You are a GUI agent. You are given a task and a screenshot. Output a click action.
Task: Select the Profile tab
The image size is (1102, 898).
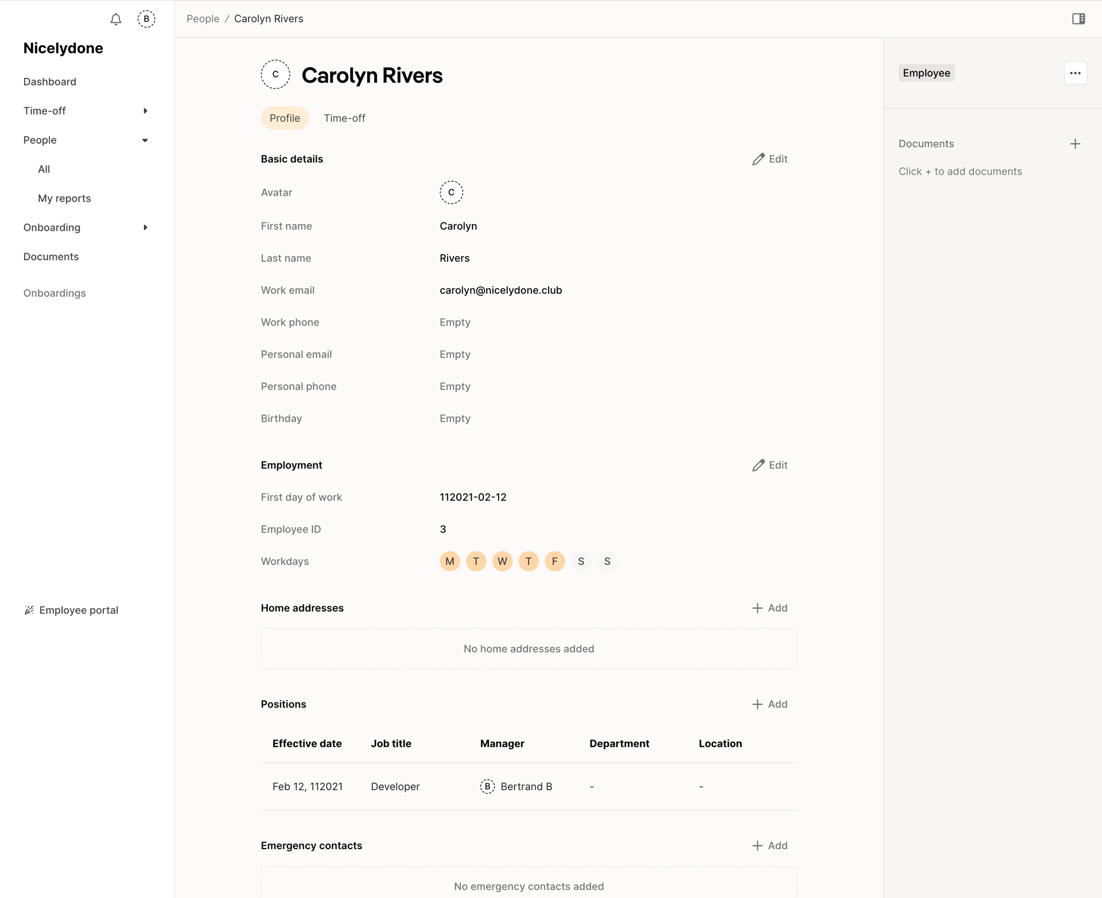click(285, 118)
